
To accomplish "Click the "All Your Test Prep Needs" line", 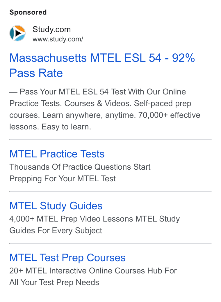I will (54, 282).
